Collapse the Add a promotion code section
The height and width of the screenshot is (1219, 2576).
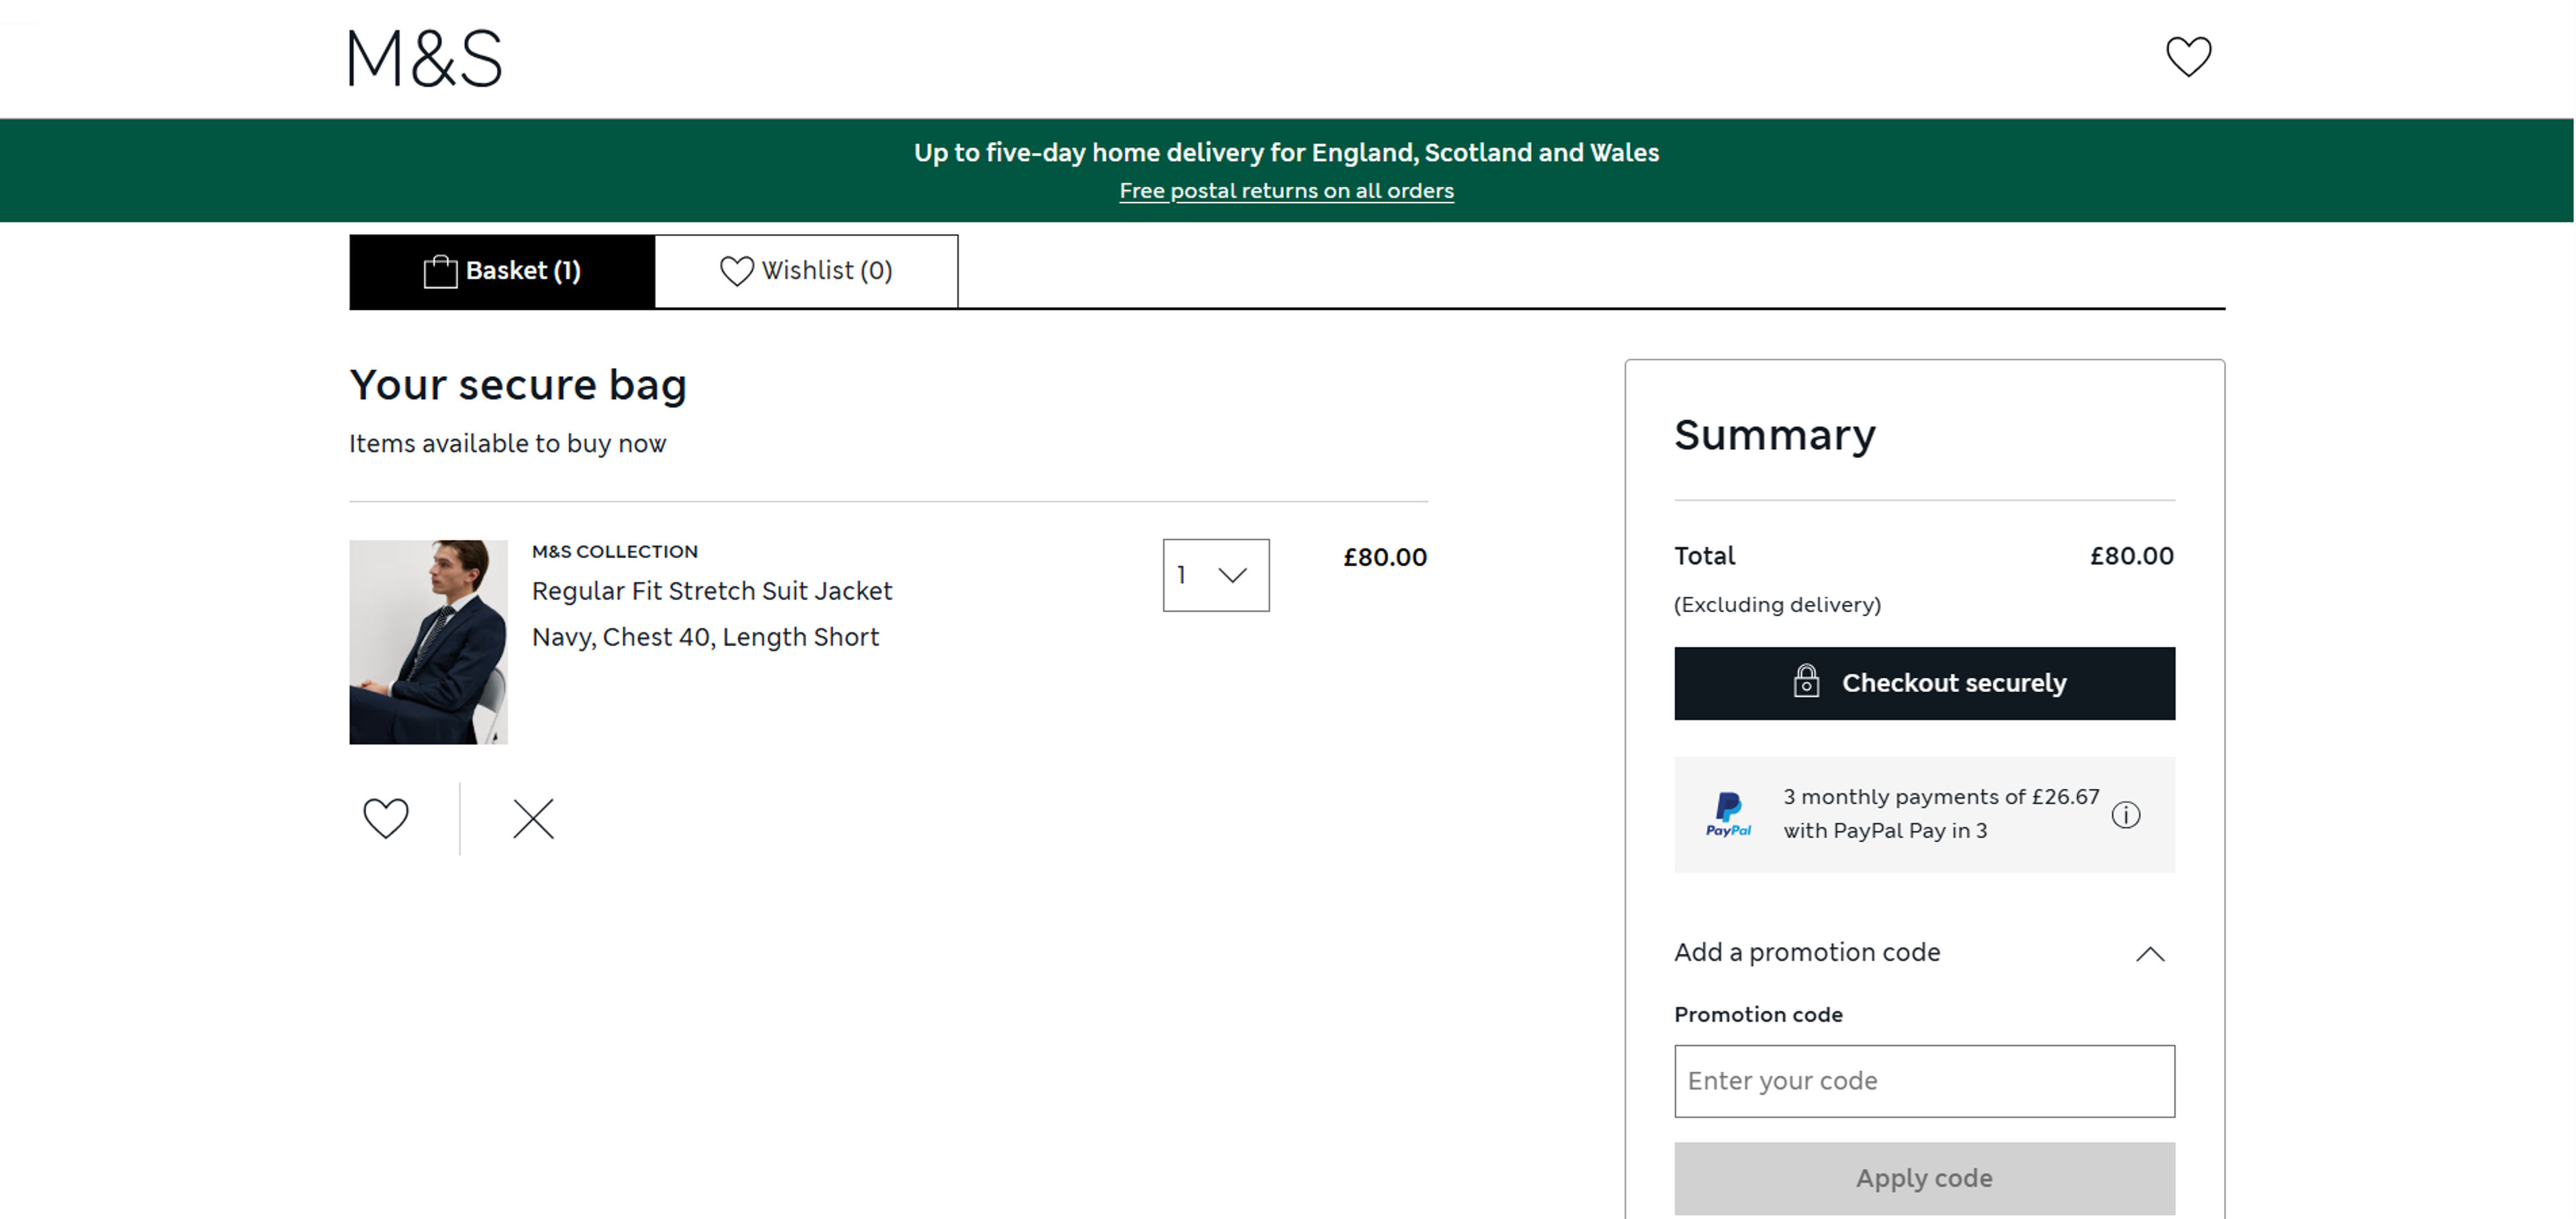[1924, 953]
